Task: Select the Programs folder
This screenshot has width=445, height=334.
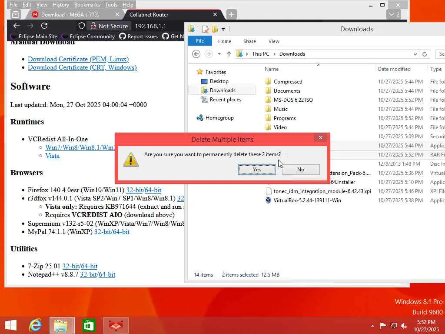Action: (x=285, y=118)
